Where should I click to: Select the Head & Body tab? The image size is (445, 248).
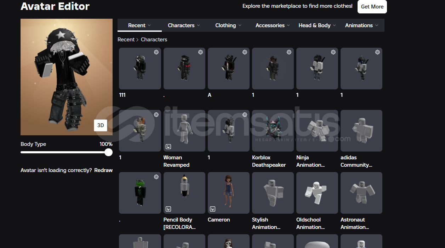coord(317,25)
